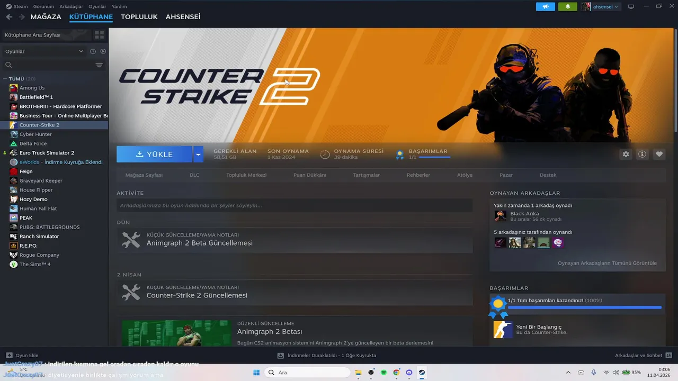Viewport: 678px width, 381px height.
Task: Add Counter-Strike 2 to favorites heart
Action: [x=659, y=154]
